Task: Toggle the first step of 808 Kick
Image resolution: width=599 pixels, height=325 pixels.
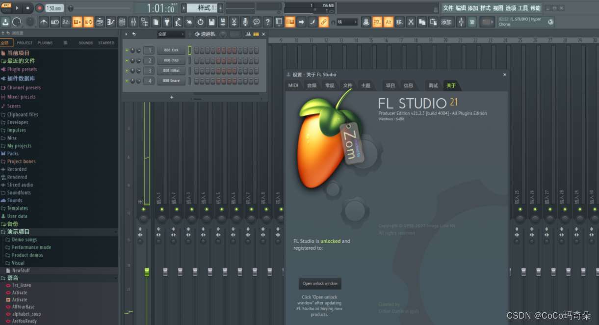Action: (197, 50)
